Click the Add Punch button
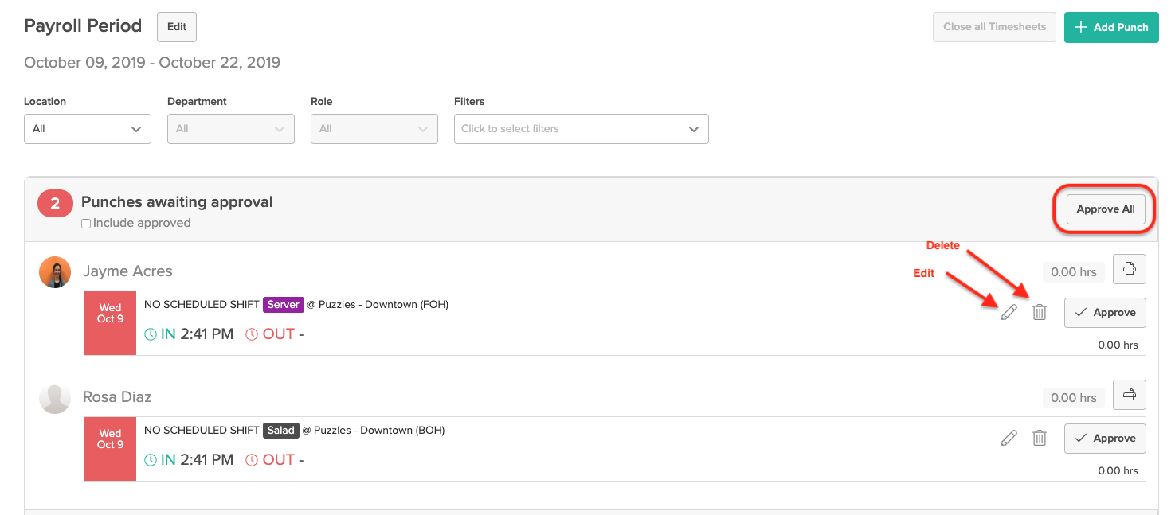1175x515 pixels. click(1110, 27)
